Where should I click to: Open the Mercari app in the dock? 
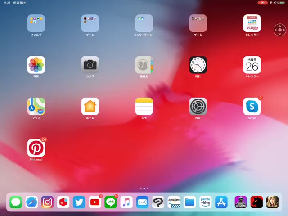click(63, 202)
